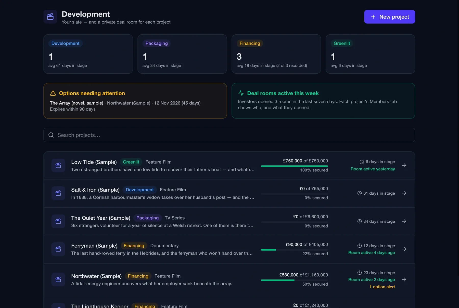Click the activity pulse icon beside Deal rooms
Viewport: 459px width, 308px height.
[x=241, y=93]
